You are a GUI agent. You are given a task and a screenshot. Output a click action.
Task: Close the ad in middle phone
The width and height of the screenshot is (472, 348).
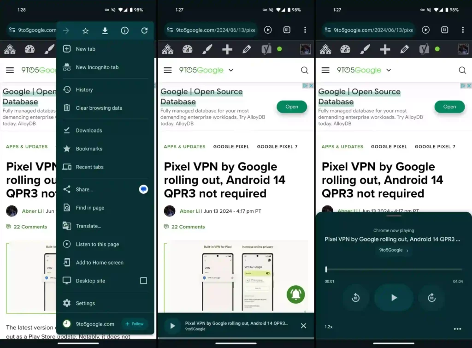(311, 86)
